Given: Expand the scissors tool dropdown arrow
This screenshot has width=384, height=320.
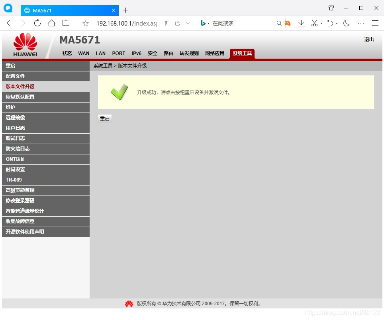Looking at the screenshot, I should [x=321, y=24].
